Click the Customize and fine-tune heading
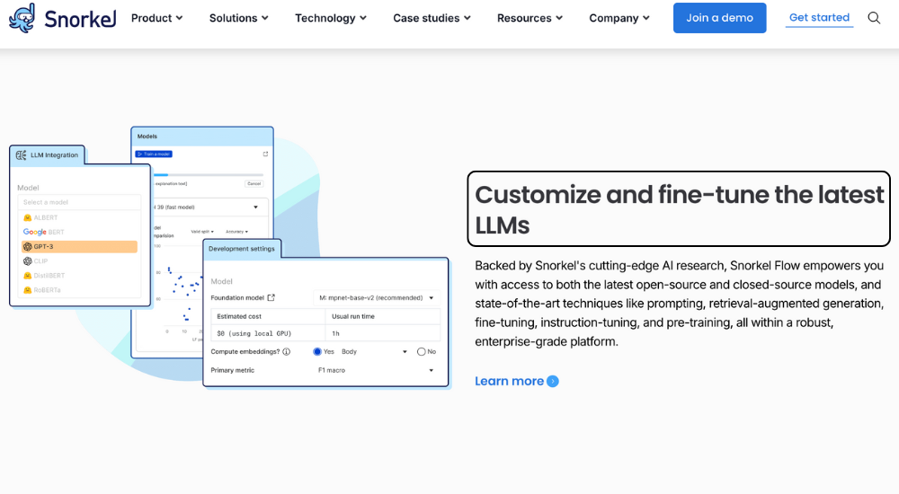This screenshot has width=899, height=494. pos(679,210)
